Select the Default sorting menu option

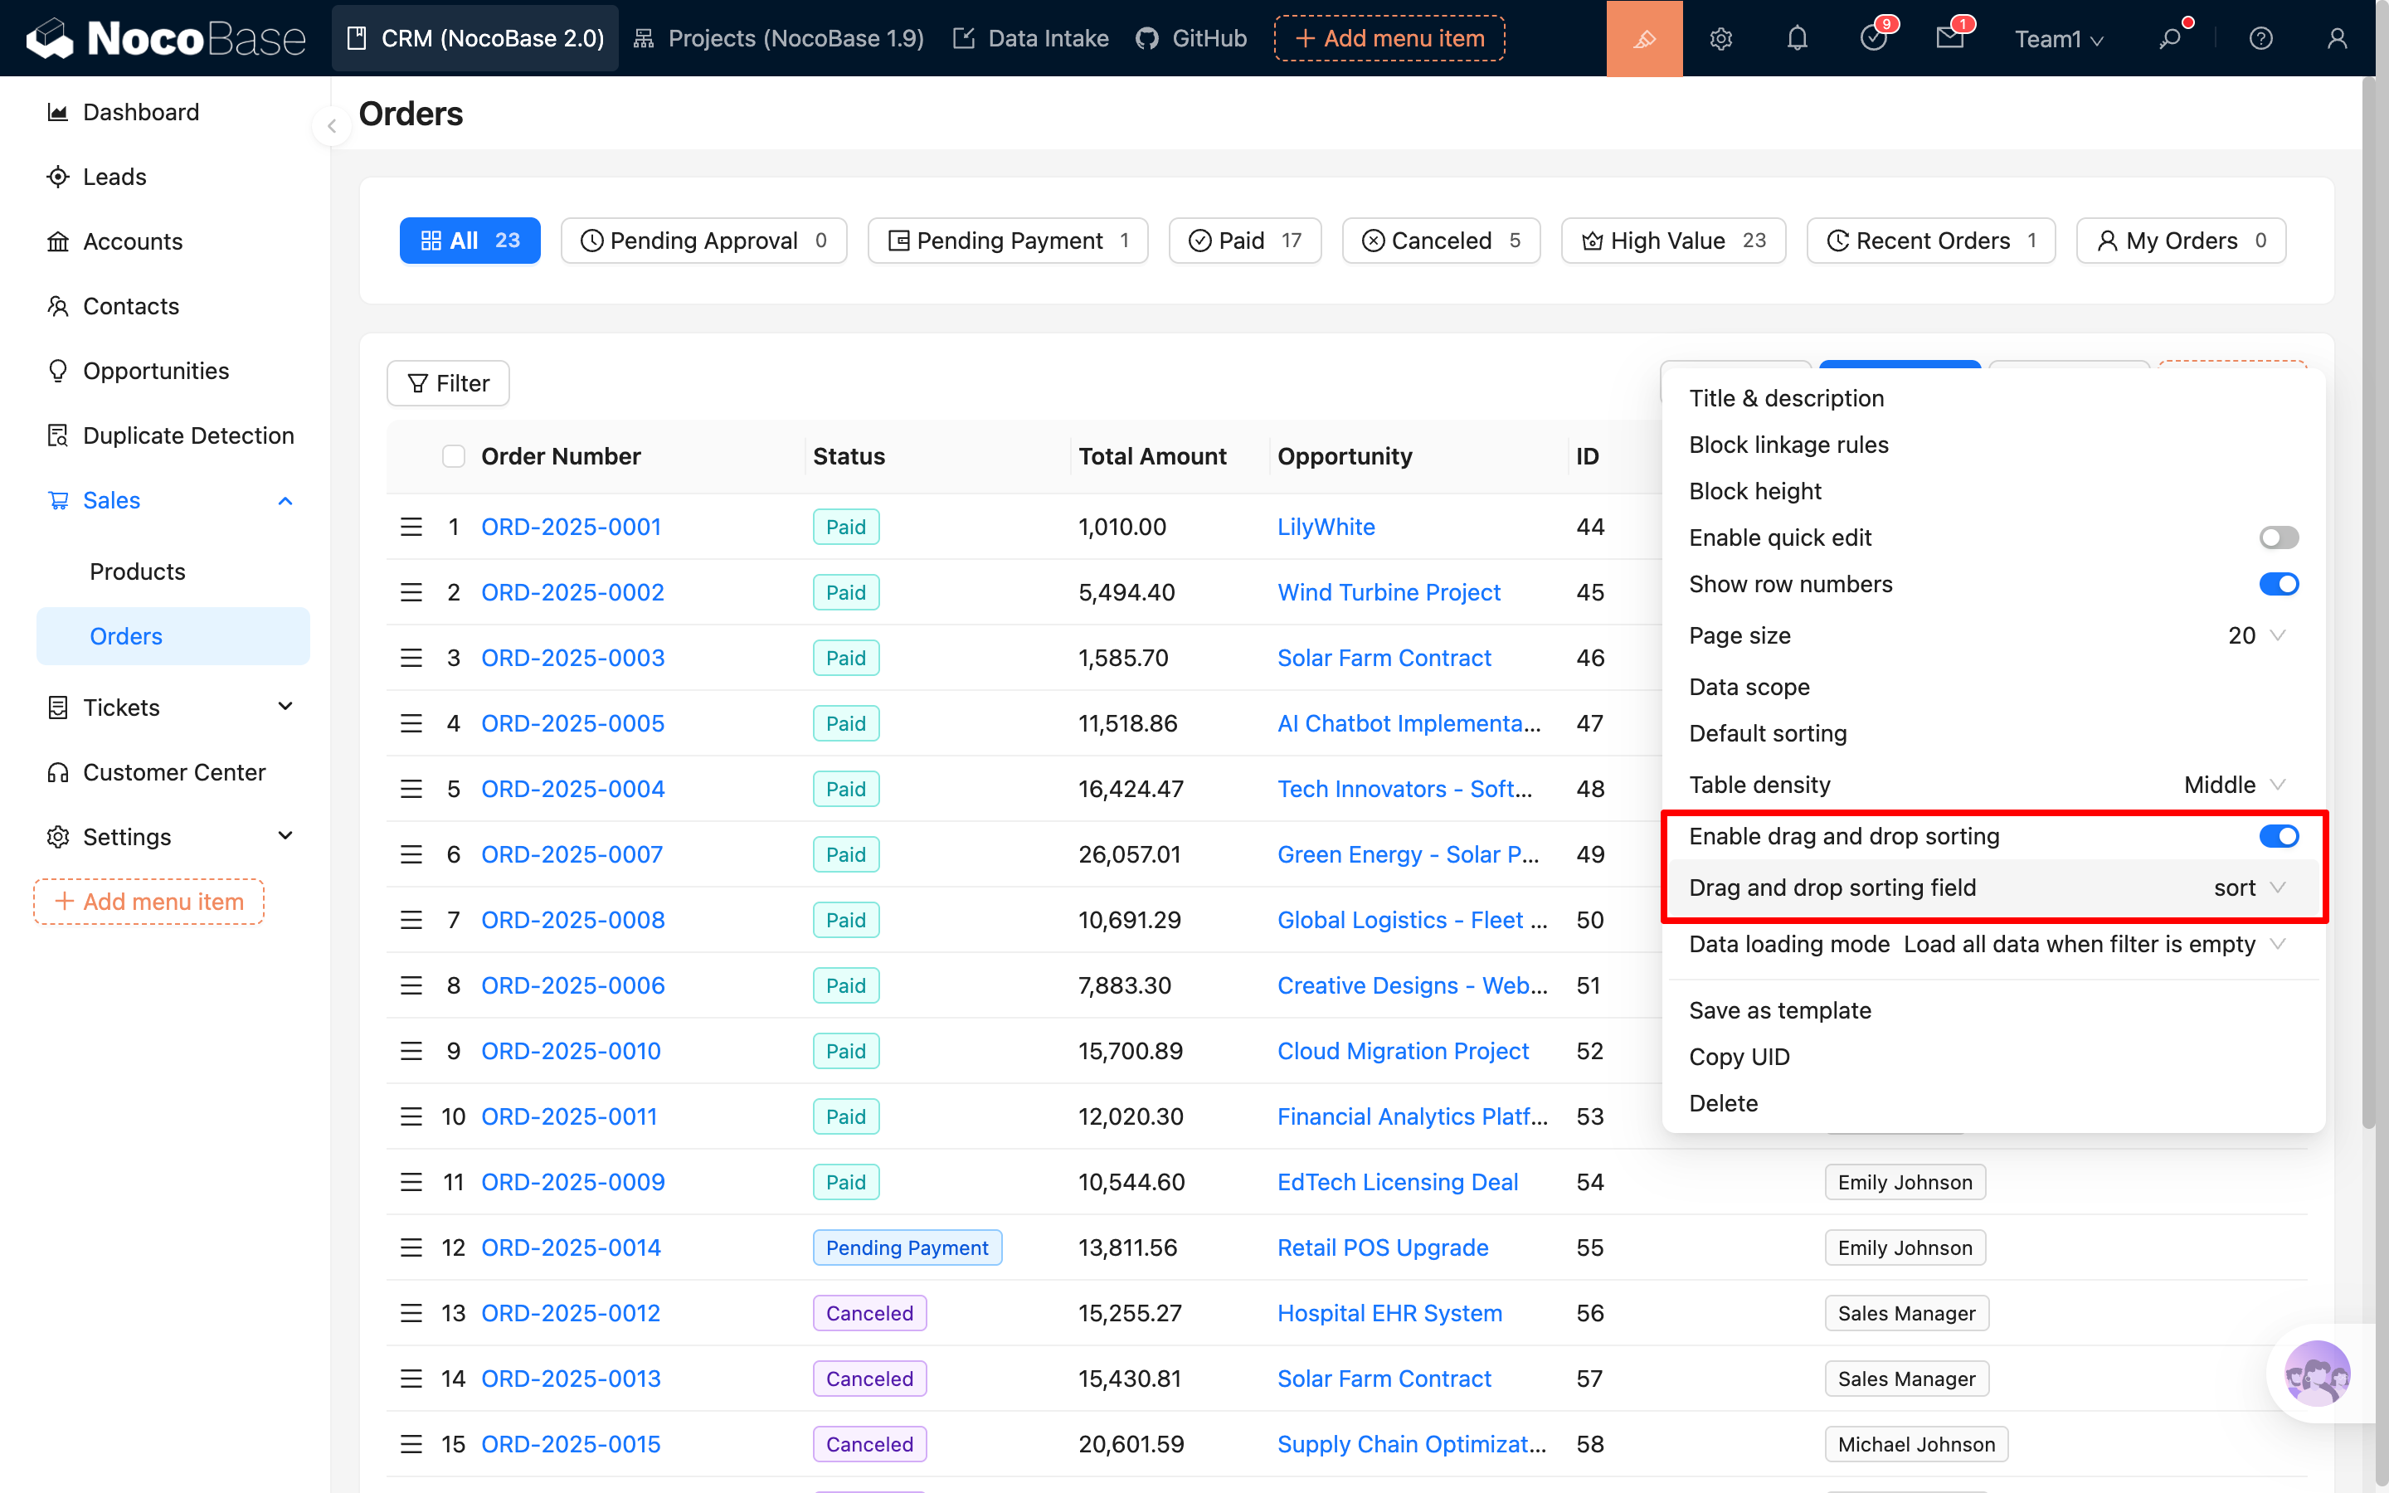(x=1767, y=732)
